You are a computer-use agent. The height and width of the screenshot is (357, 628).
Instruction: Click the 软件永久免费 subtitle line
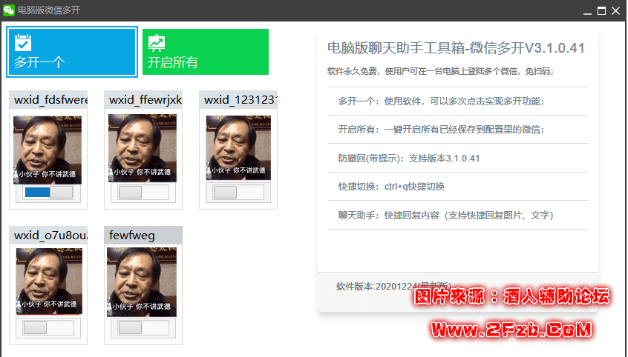tap(440, 71)
